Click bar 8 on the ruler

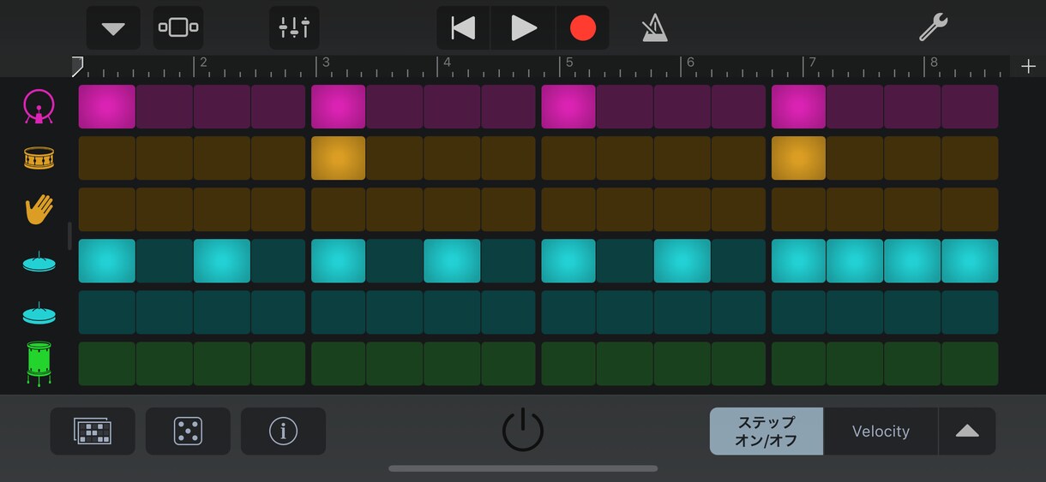pyautogui.click(x=934, y=62)
